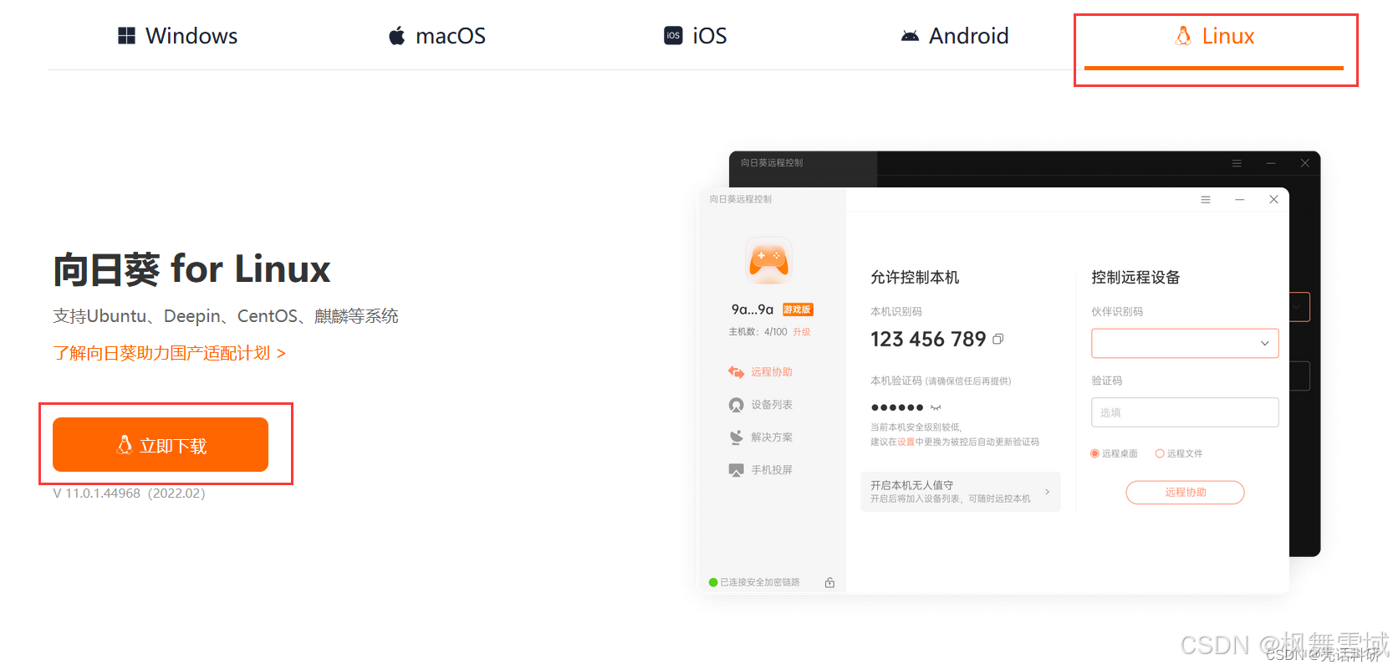
Task: Open 手机投屏 in the sidebar
Action: click(x=760, y=469)
